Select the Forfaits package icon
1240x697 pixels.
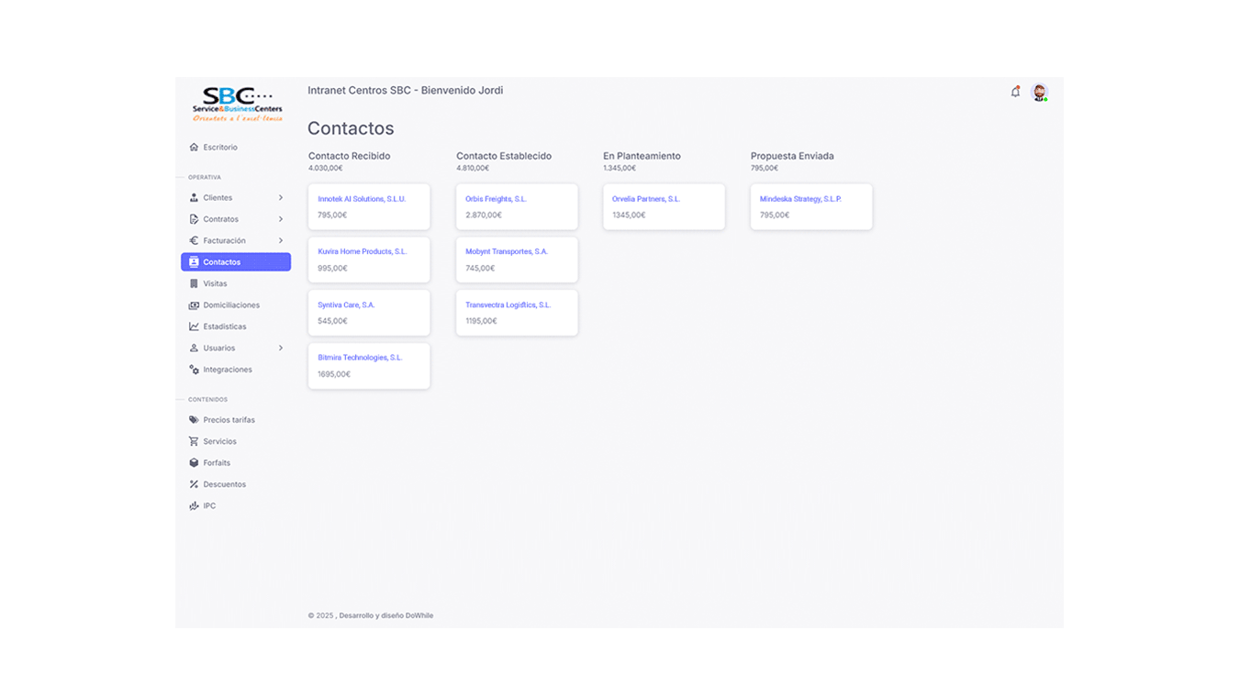point(193,462)
